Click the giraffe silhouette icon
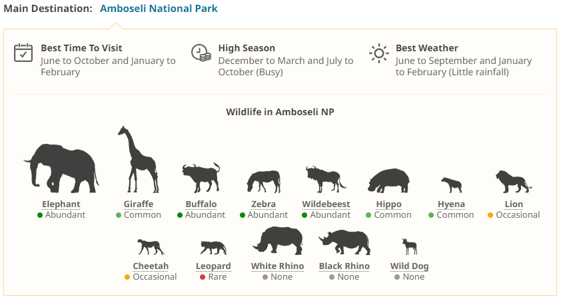This screenshot has width=561, height=301. (x=138, y=162)
